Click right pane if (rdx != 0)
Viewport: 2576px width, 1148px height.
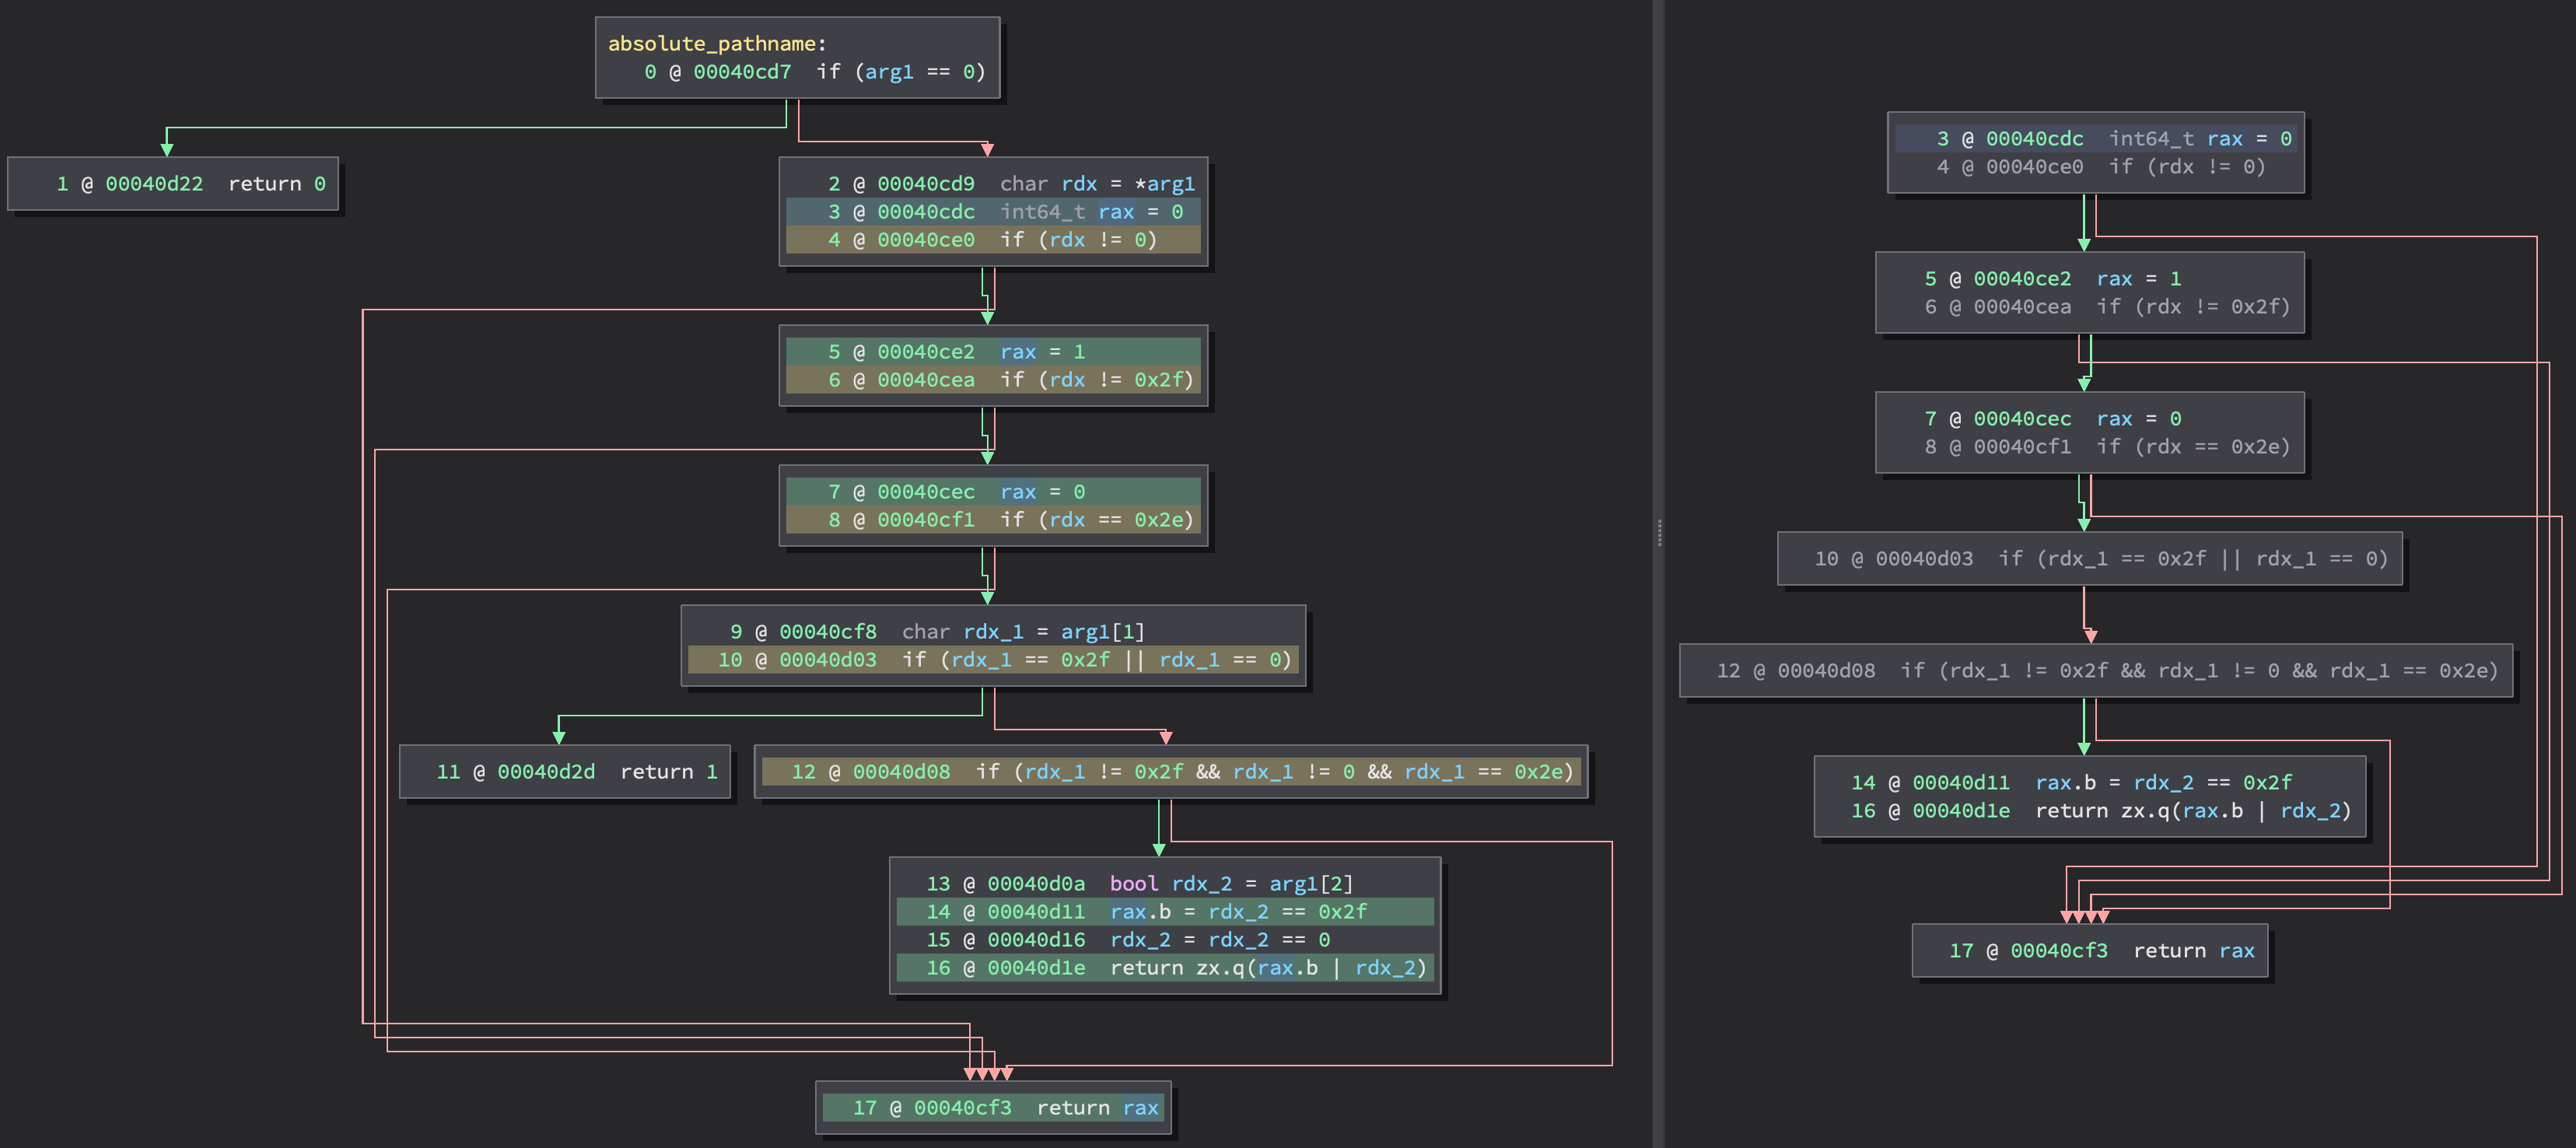coord(2100,166)
